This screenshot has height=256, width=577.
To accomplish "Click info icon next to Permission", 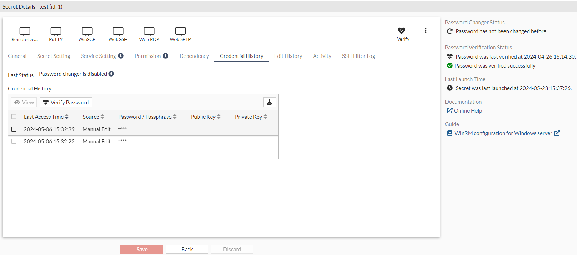I will pyautogui.click(x=166, y=56).
